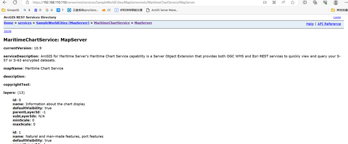
Task: Open the 呼和浩特智能交通 bookmark
Action: (x=129, y=10)
